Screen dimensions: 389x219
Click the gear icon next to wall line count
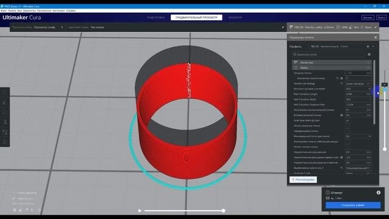[342, 78]
